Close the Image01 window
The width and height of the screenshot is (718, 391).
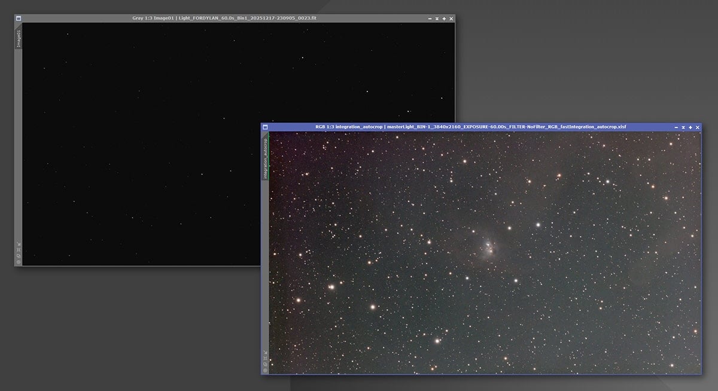pos(451,19)
